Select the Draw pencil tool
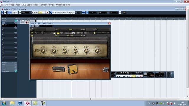This screenshot has width=189, height=106. tap(67, 12)
